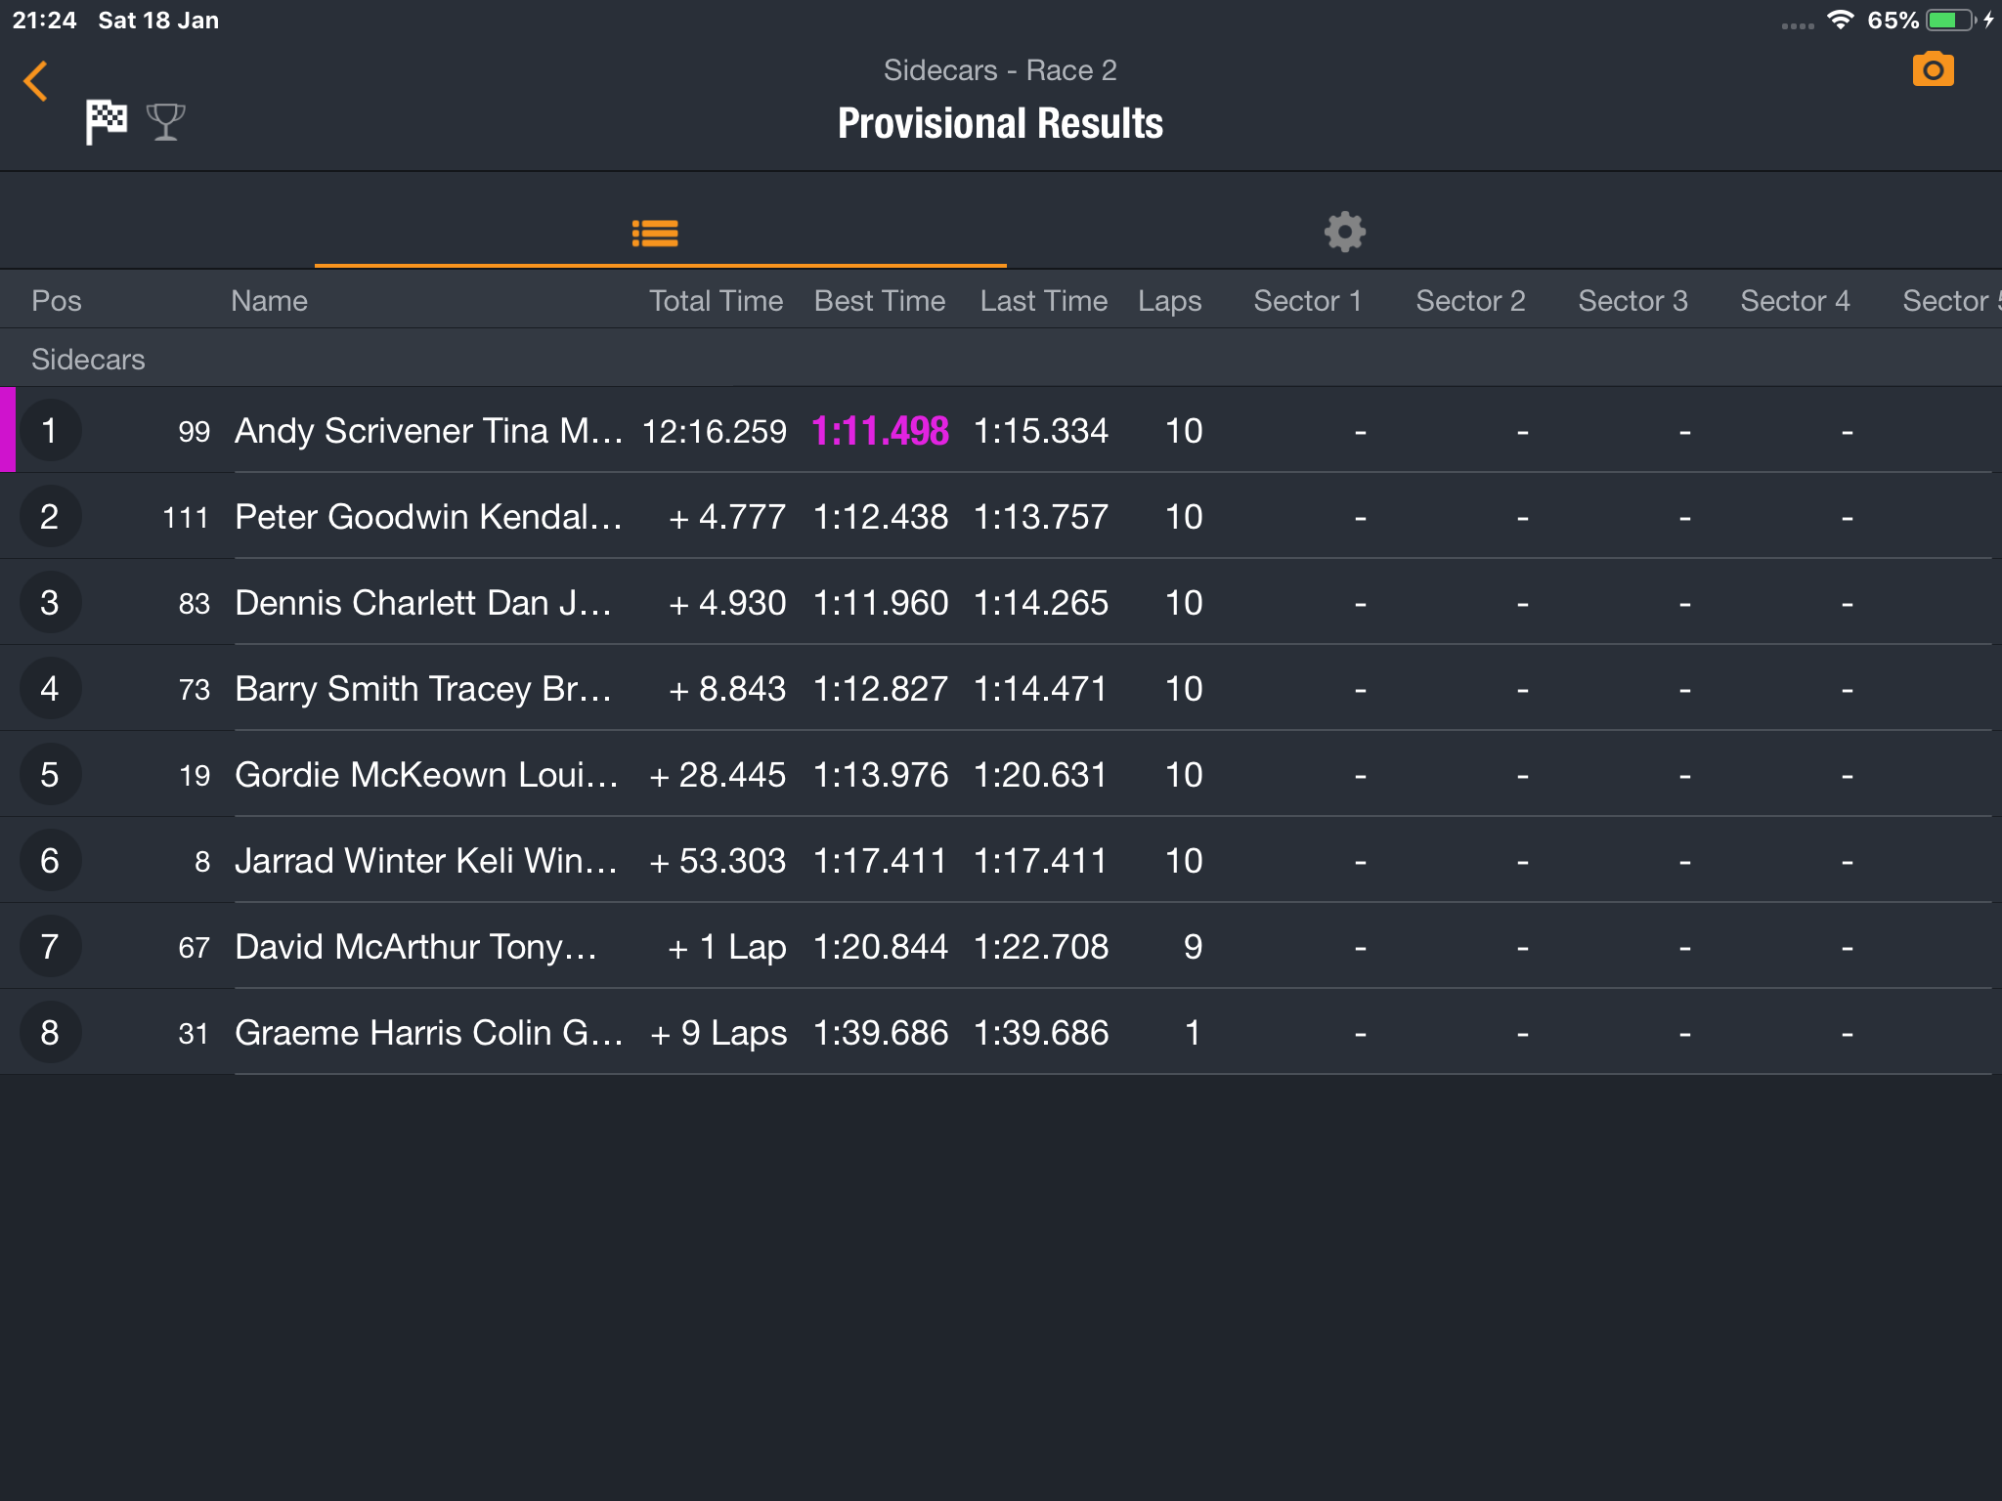Click the Laps column header
The image size is (2002, 1501).
coord(1169,301)
